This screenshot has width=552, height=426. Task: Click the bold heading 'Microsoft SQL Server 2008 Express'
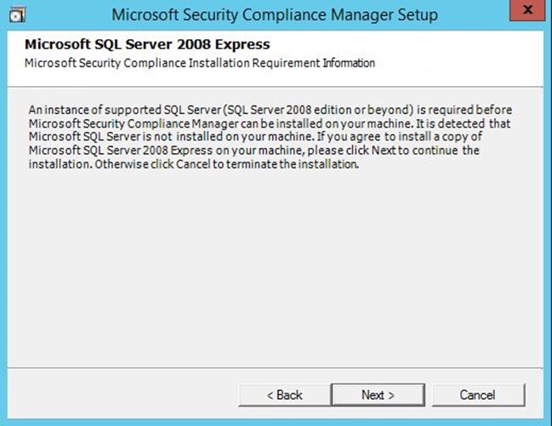pyautogui.click(x=147, y=45)
